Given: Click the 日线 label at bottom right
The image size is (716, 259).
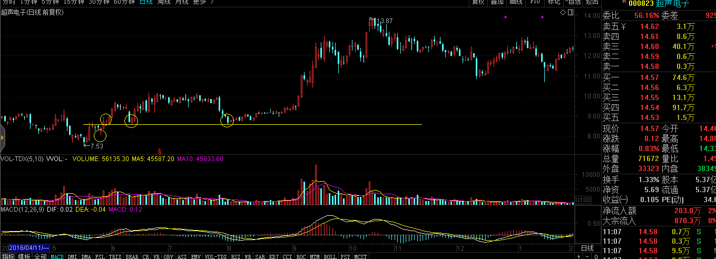Looking at the screenshot, I should click(x=587, y=248).
